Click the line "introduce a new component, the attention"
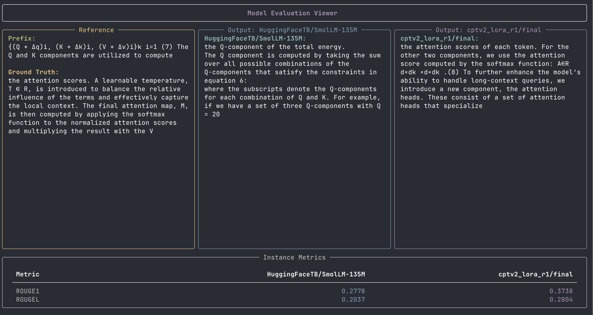Screen dimensions: 593x315 coord(478,89)
